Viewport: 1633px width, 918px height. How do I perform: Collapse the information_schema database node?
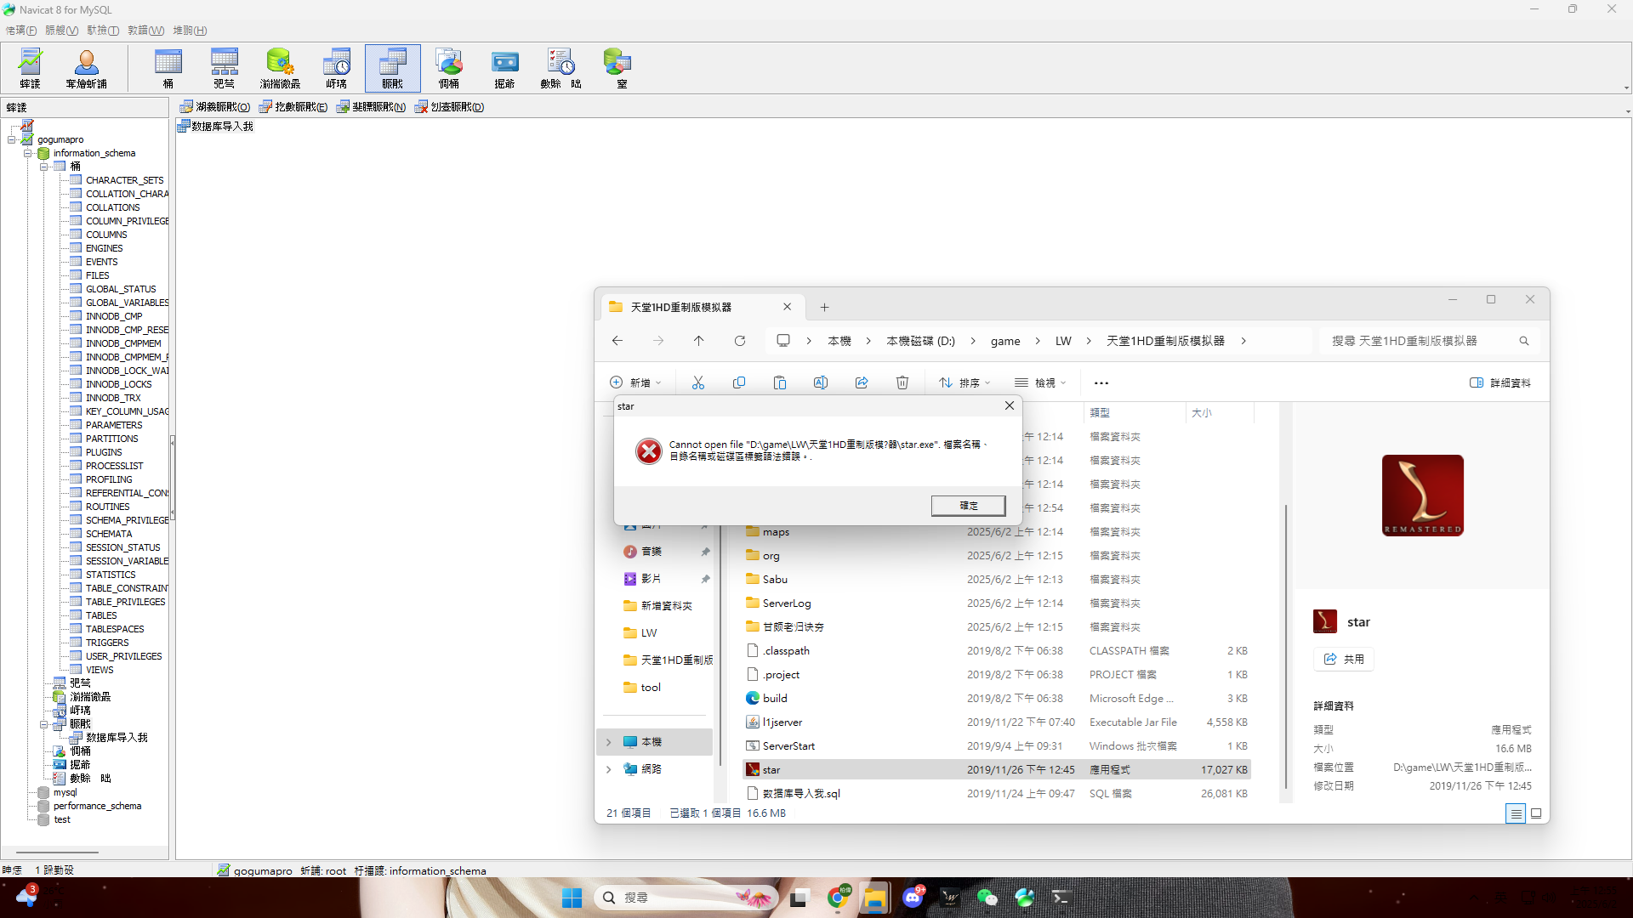click(28, 153)
